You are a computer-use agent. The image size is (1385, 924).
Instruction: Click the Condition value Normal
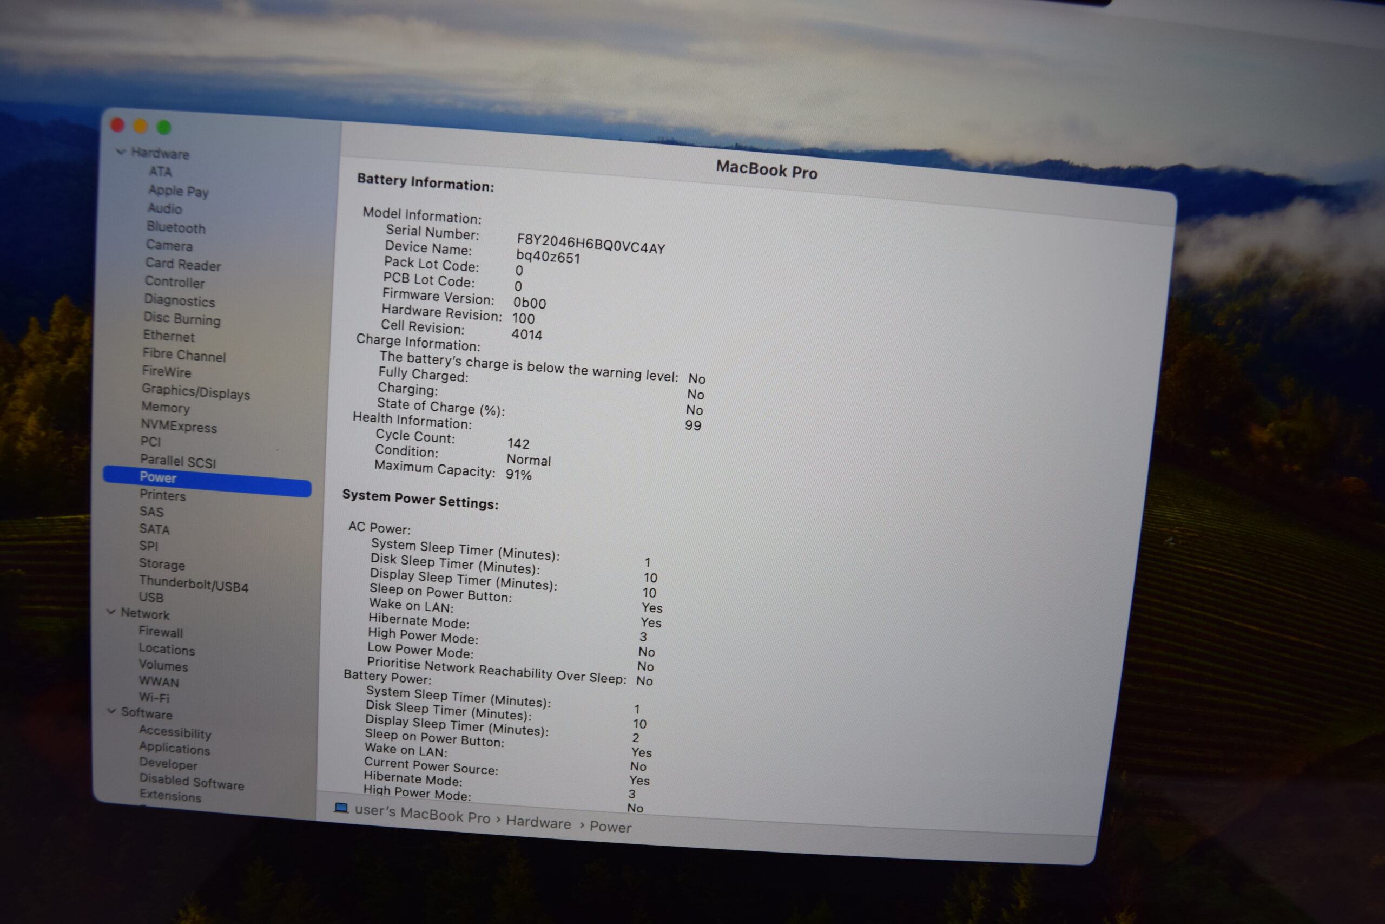click(528, 460)
